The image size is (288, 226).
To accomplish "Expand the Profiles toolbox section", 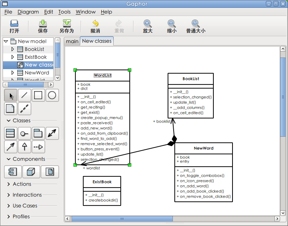I will tap(9, 217).
